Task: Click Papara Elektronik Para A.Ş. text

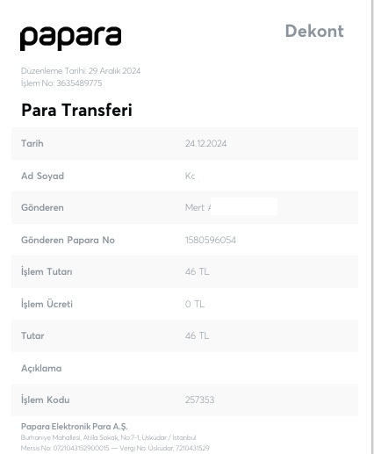Action: coord(75,427)
